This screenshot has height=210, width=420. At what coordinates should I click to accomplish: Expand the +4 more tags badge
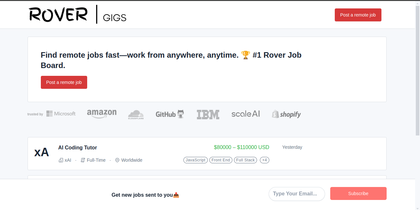click(x=264, y=160)
